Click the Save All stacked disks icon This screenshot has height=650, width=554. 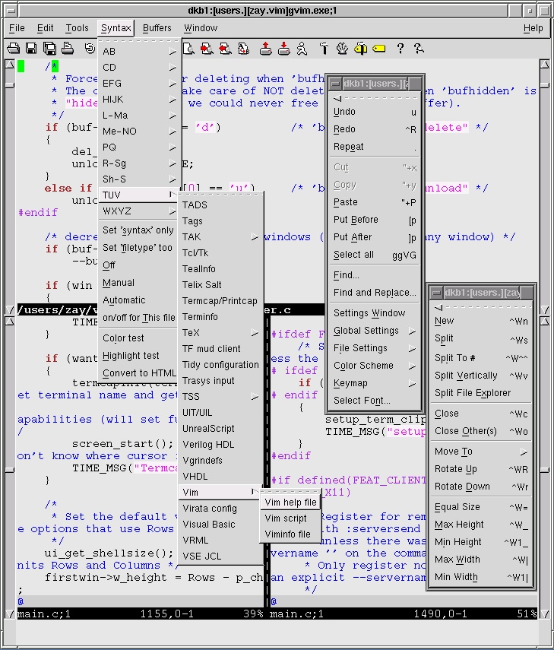pos(49,49)
